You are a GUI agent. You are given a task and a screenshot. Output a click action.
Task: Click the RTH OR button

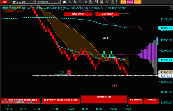coord(151,101)
